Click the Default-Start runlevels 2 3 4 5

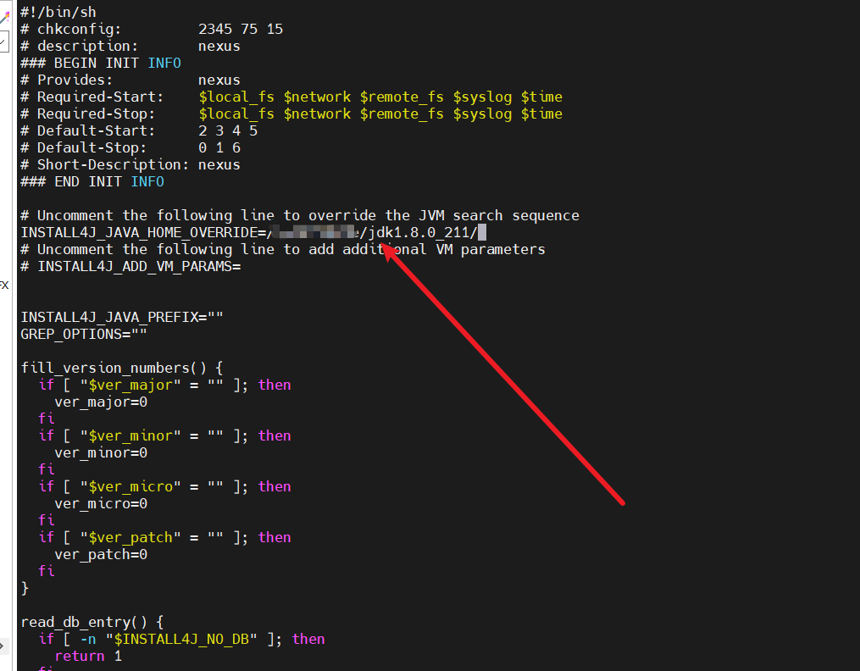[x=228, y=130]
